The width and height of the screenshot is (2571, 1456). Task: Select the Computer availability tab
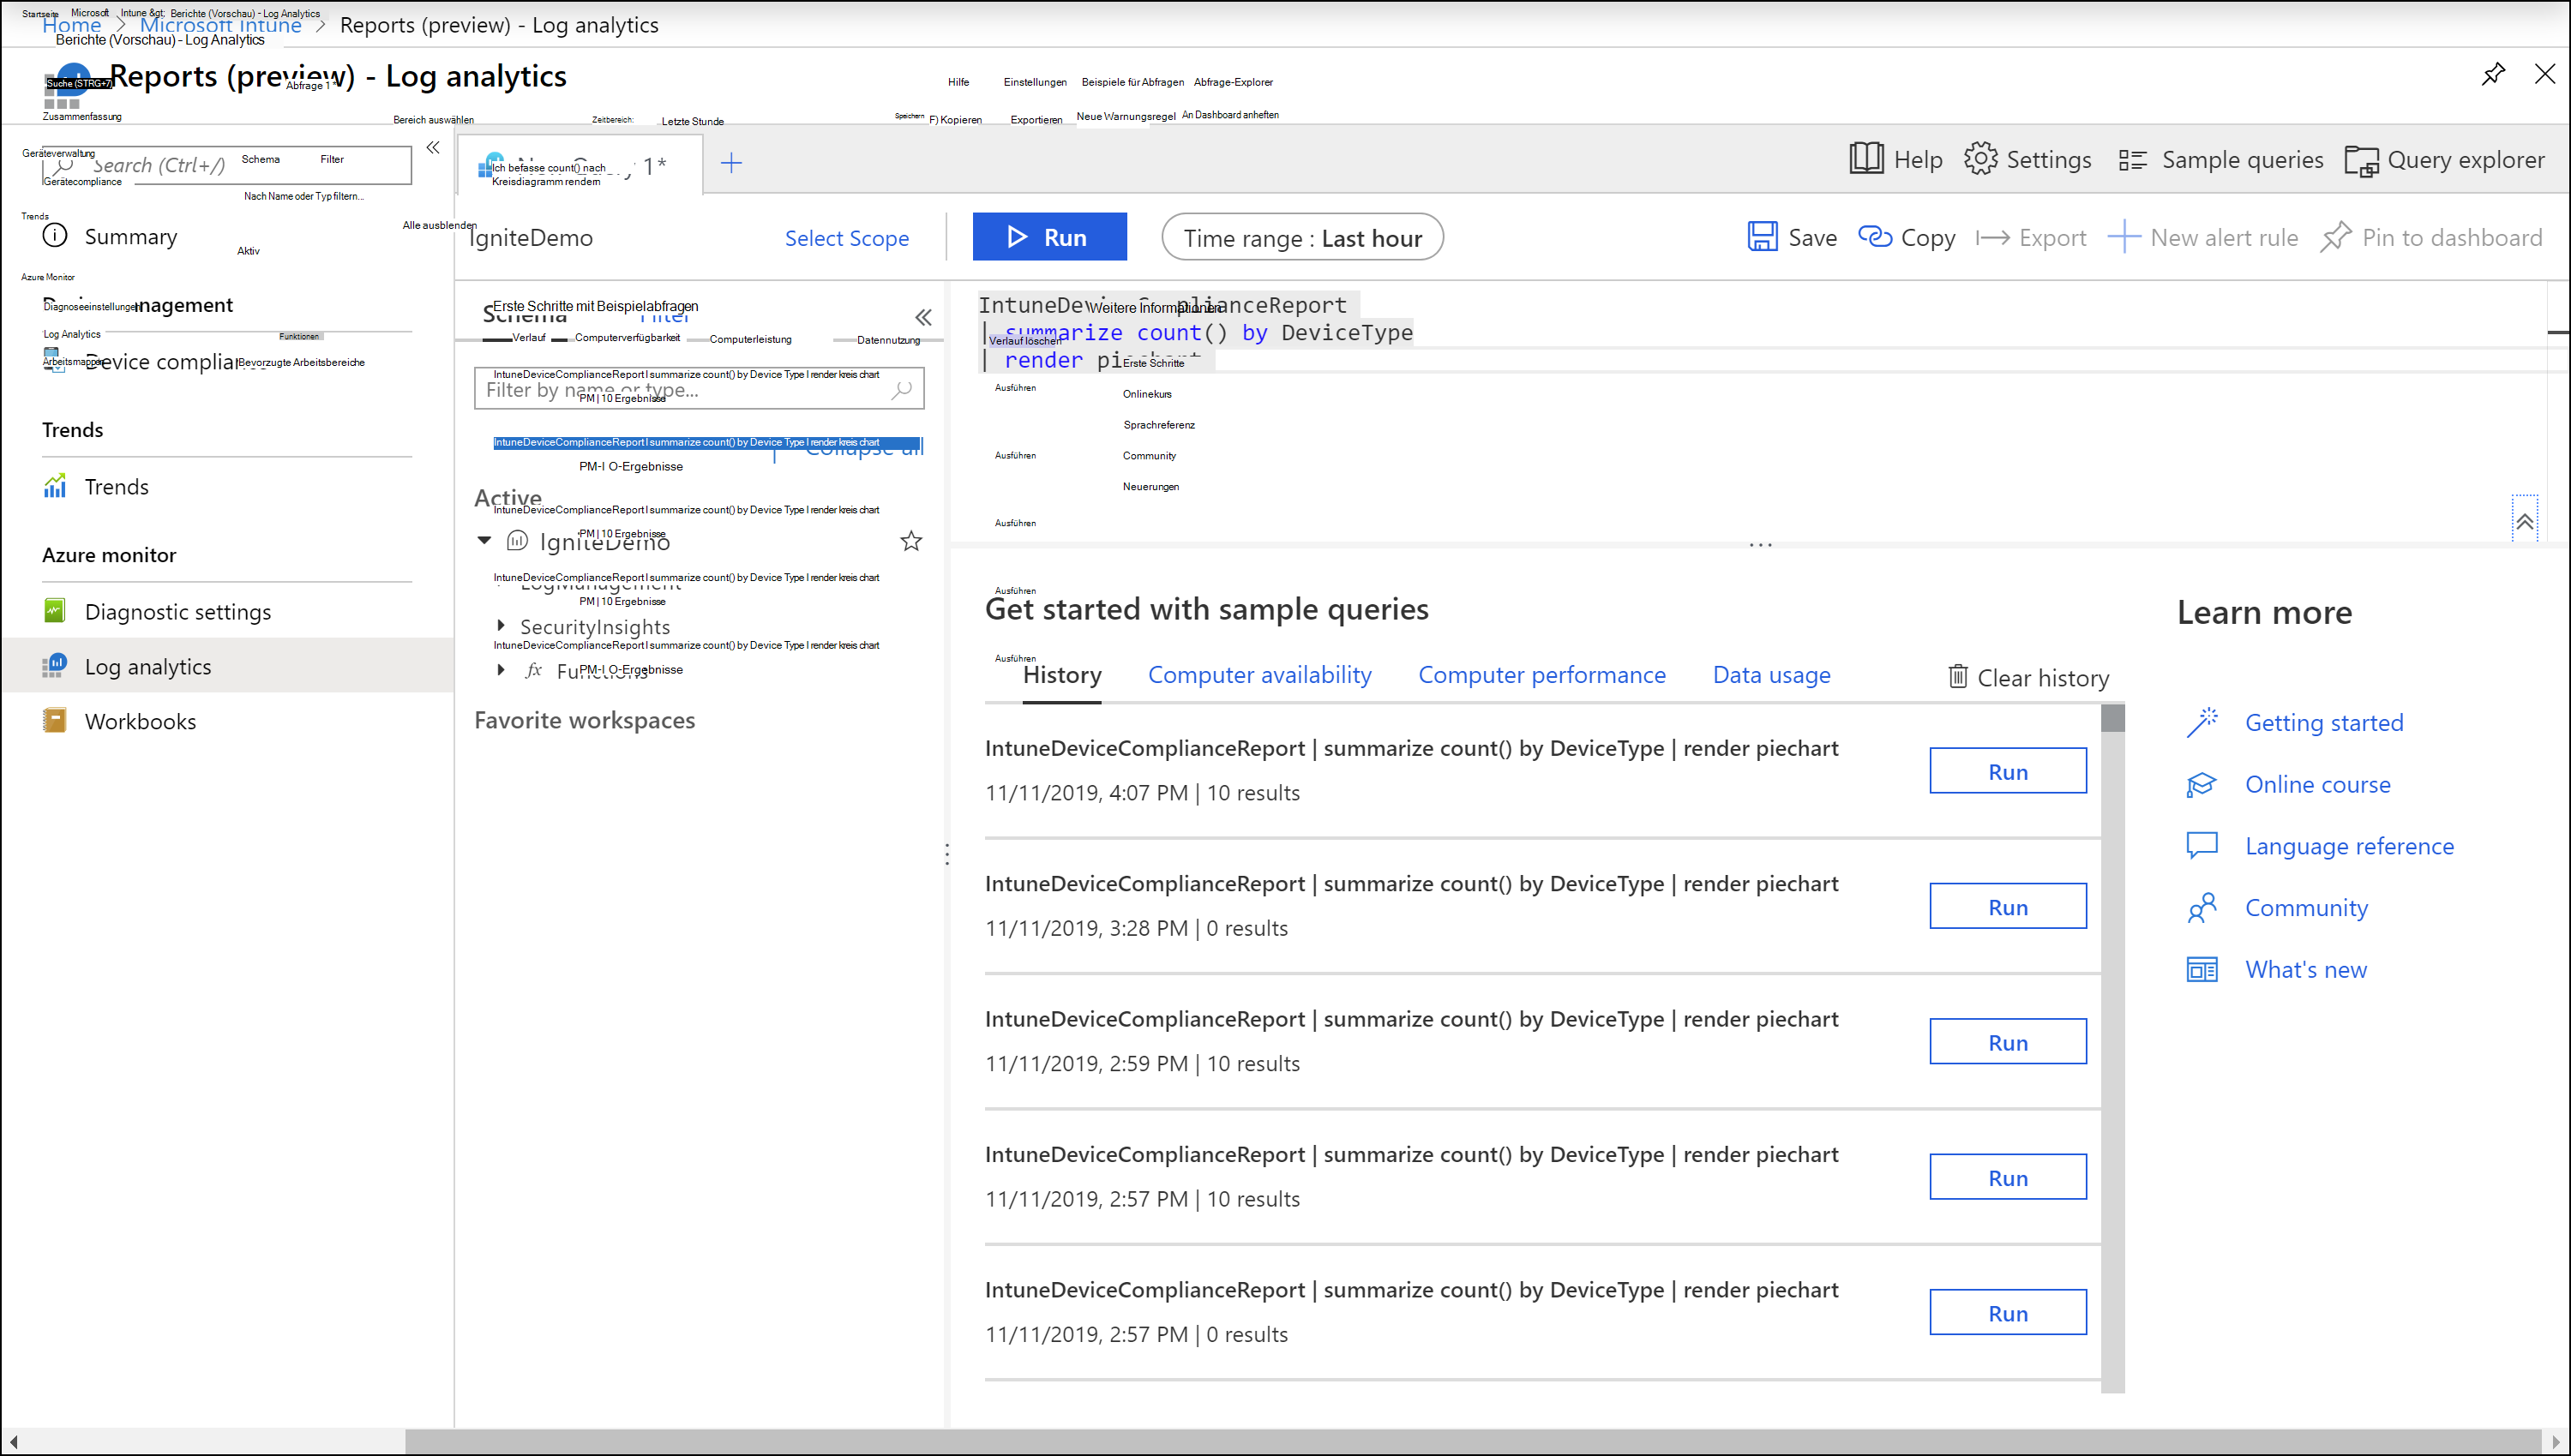pos(1259,673)
